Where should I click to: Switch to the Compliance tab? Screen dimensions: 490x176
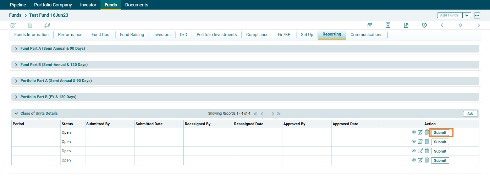pyautogui.click(x=257, y=35)
